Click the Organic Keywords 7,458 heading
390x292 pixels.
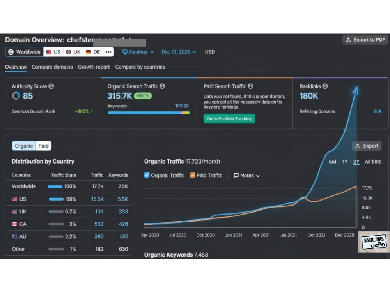coord(176,255)
